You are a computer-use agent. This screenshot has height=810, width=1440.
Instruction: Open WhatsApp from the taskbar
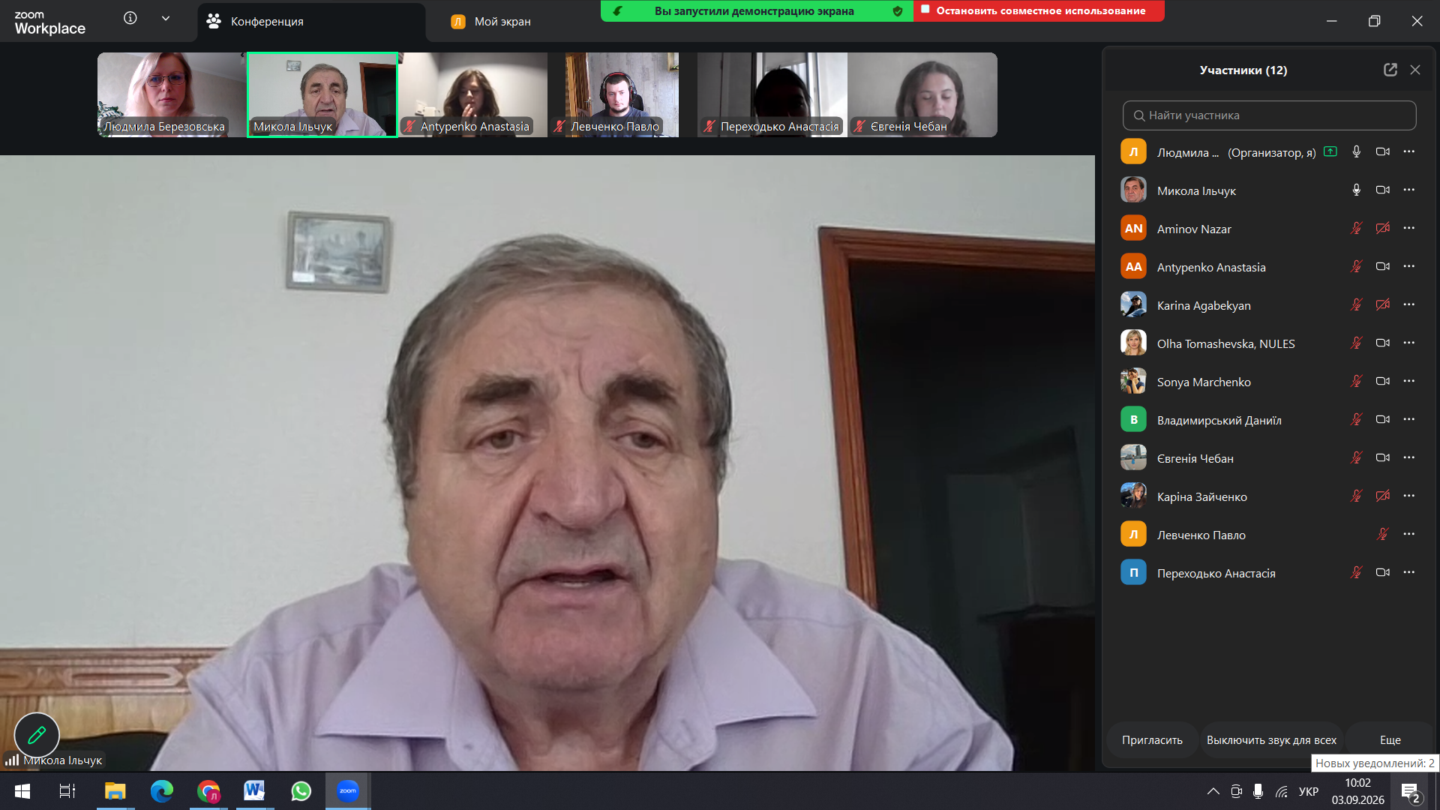301,791
